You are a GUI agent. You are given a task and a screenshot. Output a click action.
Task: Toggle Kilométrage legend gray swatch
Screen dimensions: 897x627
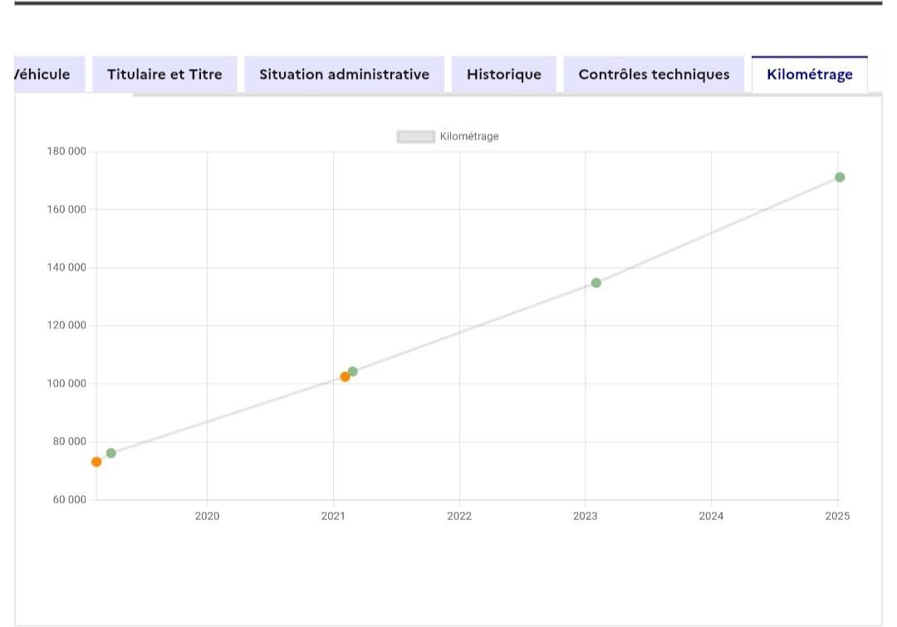tap(416, 137)
